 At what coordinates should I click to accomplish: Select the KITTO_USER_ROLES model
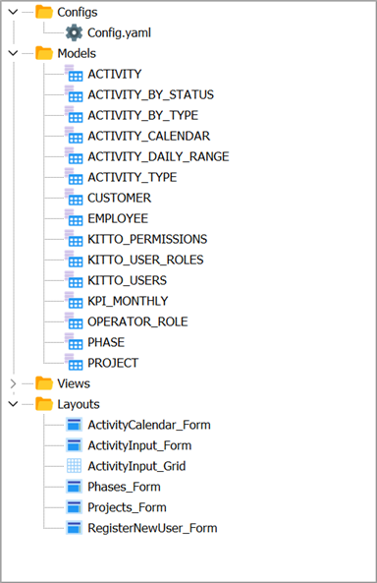click(145, 260)
